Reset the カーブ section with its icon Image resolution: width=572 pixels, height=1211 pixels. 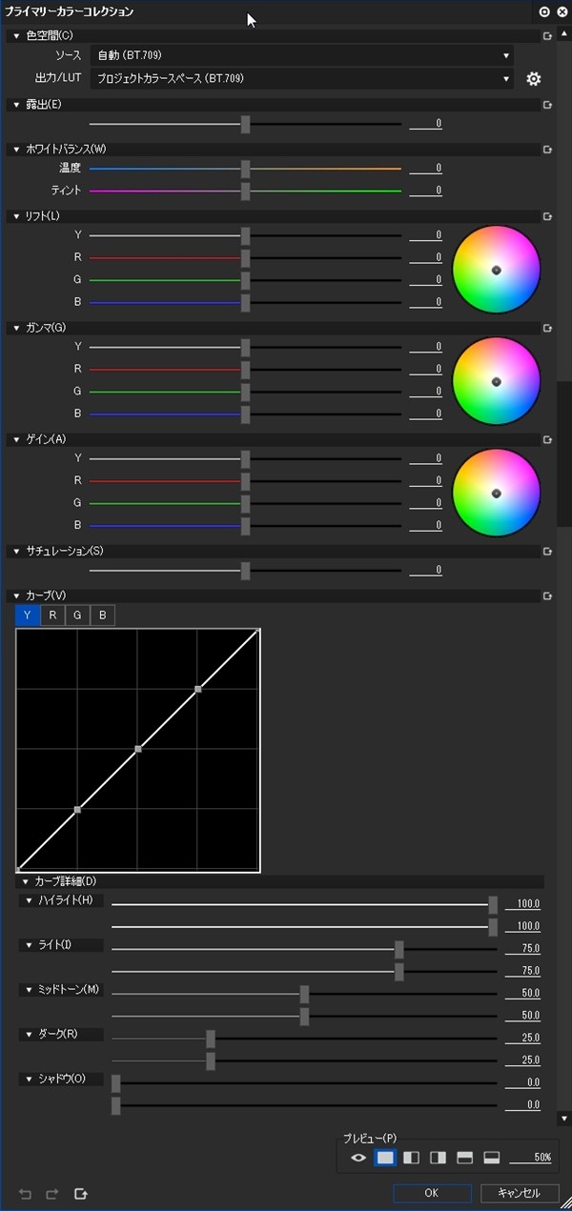(547, 596)
